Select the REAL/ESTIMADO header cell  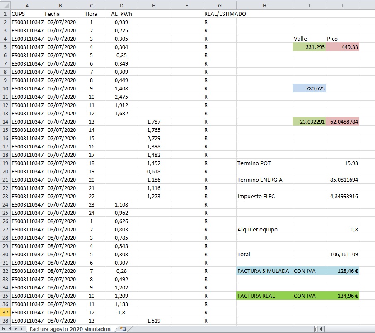point(220,14)
